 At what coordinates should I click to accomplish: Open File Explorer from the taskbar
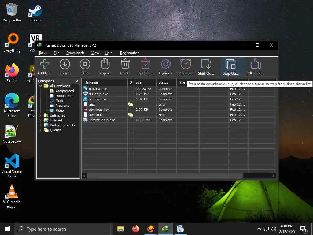tap(120, 229)
